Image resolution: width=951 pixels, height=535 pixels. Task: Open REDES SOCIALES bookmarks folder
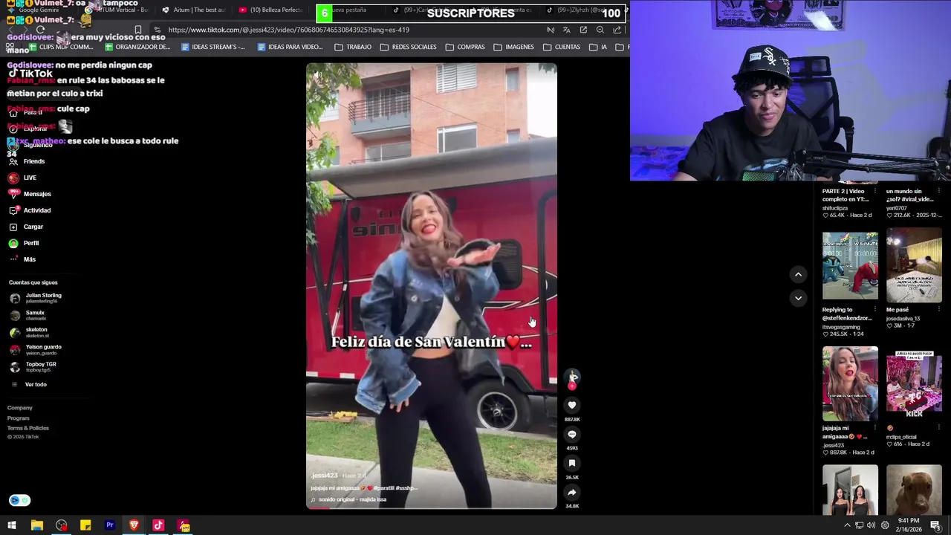[x=408, y=47]
